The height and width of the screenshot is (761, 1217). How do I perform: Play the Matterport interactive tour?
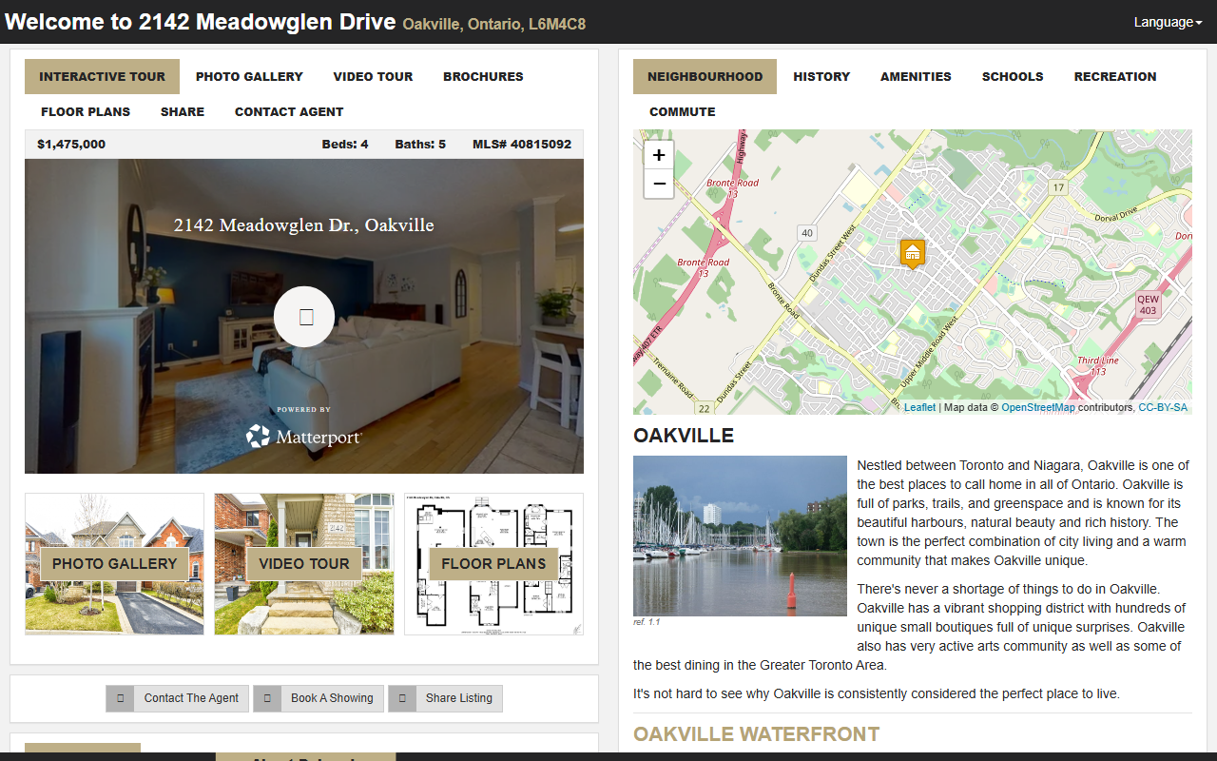[304, 317]
